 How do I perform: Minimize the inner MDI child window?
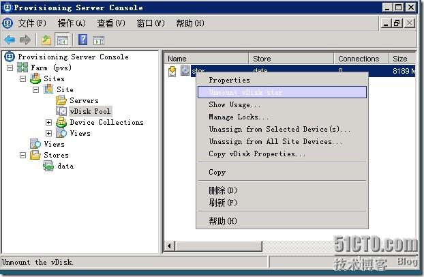(x=386, y=23)
